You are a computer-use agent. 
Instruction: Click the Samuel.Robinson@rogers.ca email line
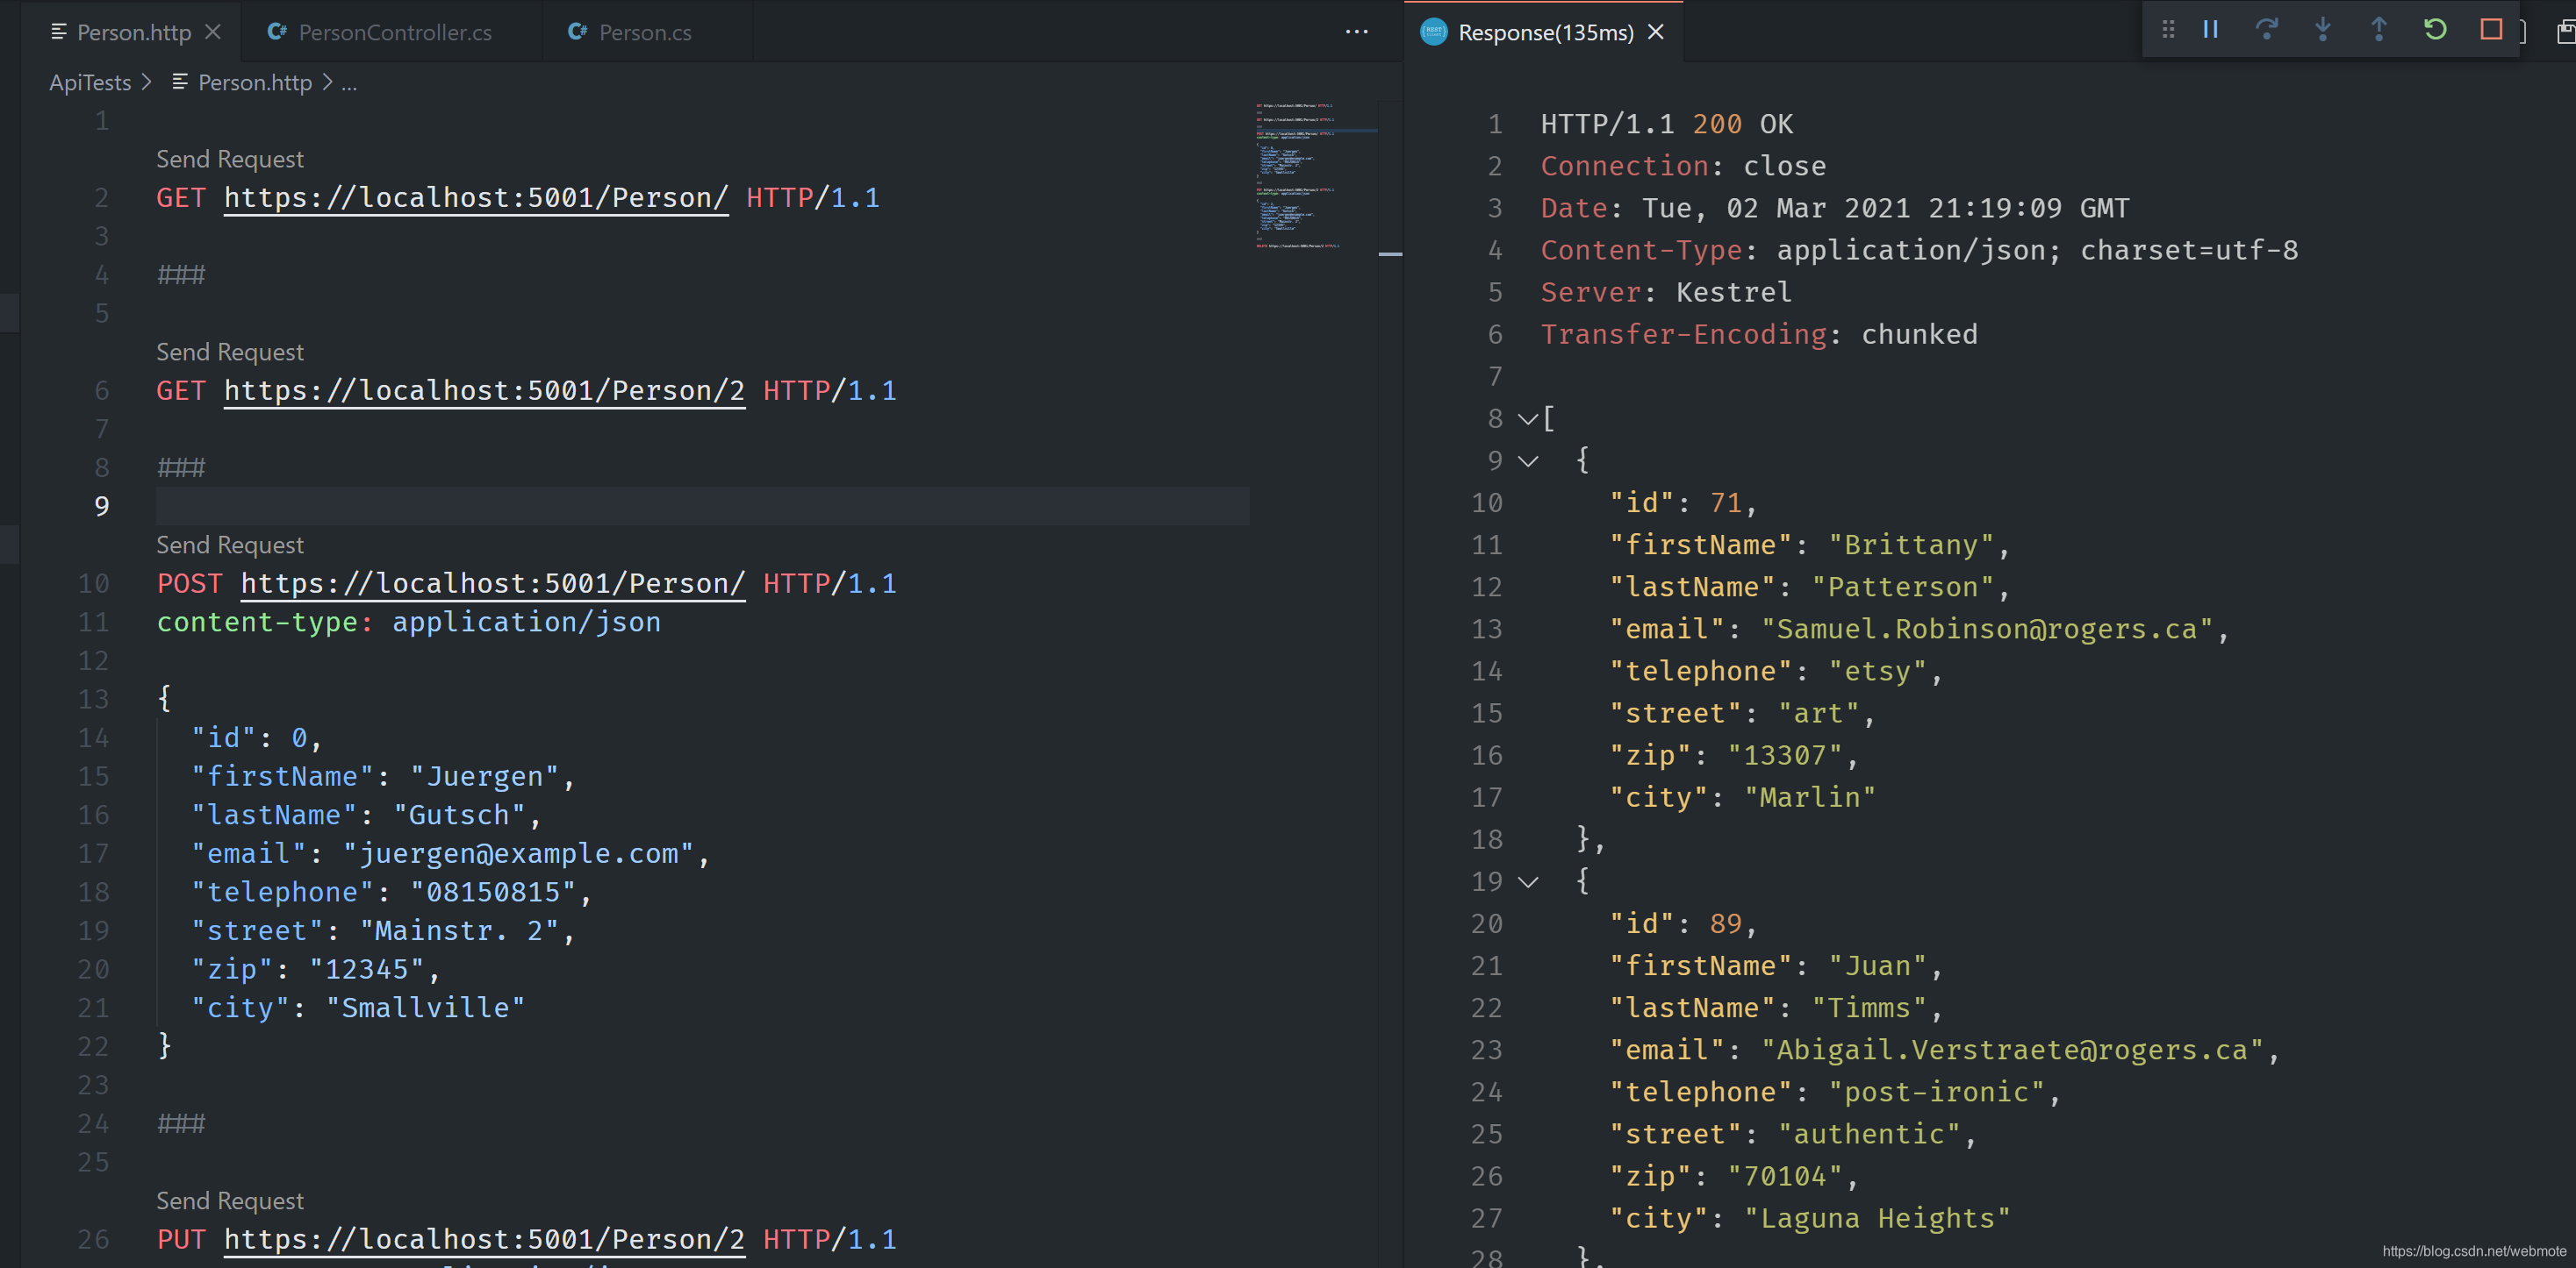coord(1919,629)
